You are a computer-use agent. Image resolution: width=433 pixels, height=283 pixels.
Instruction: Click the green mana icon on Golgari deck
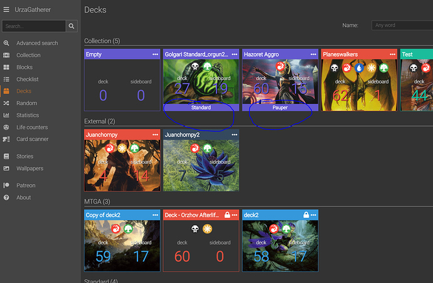207,66
